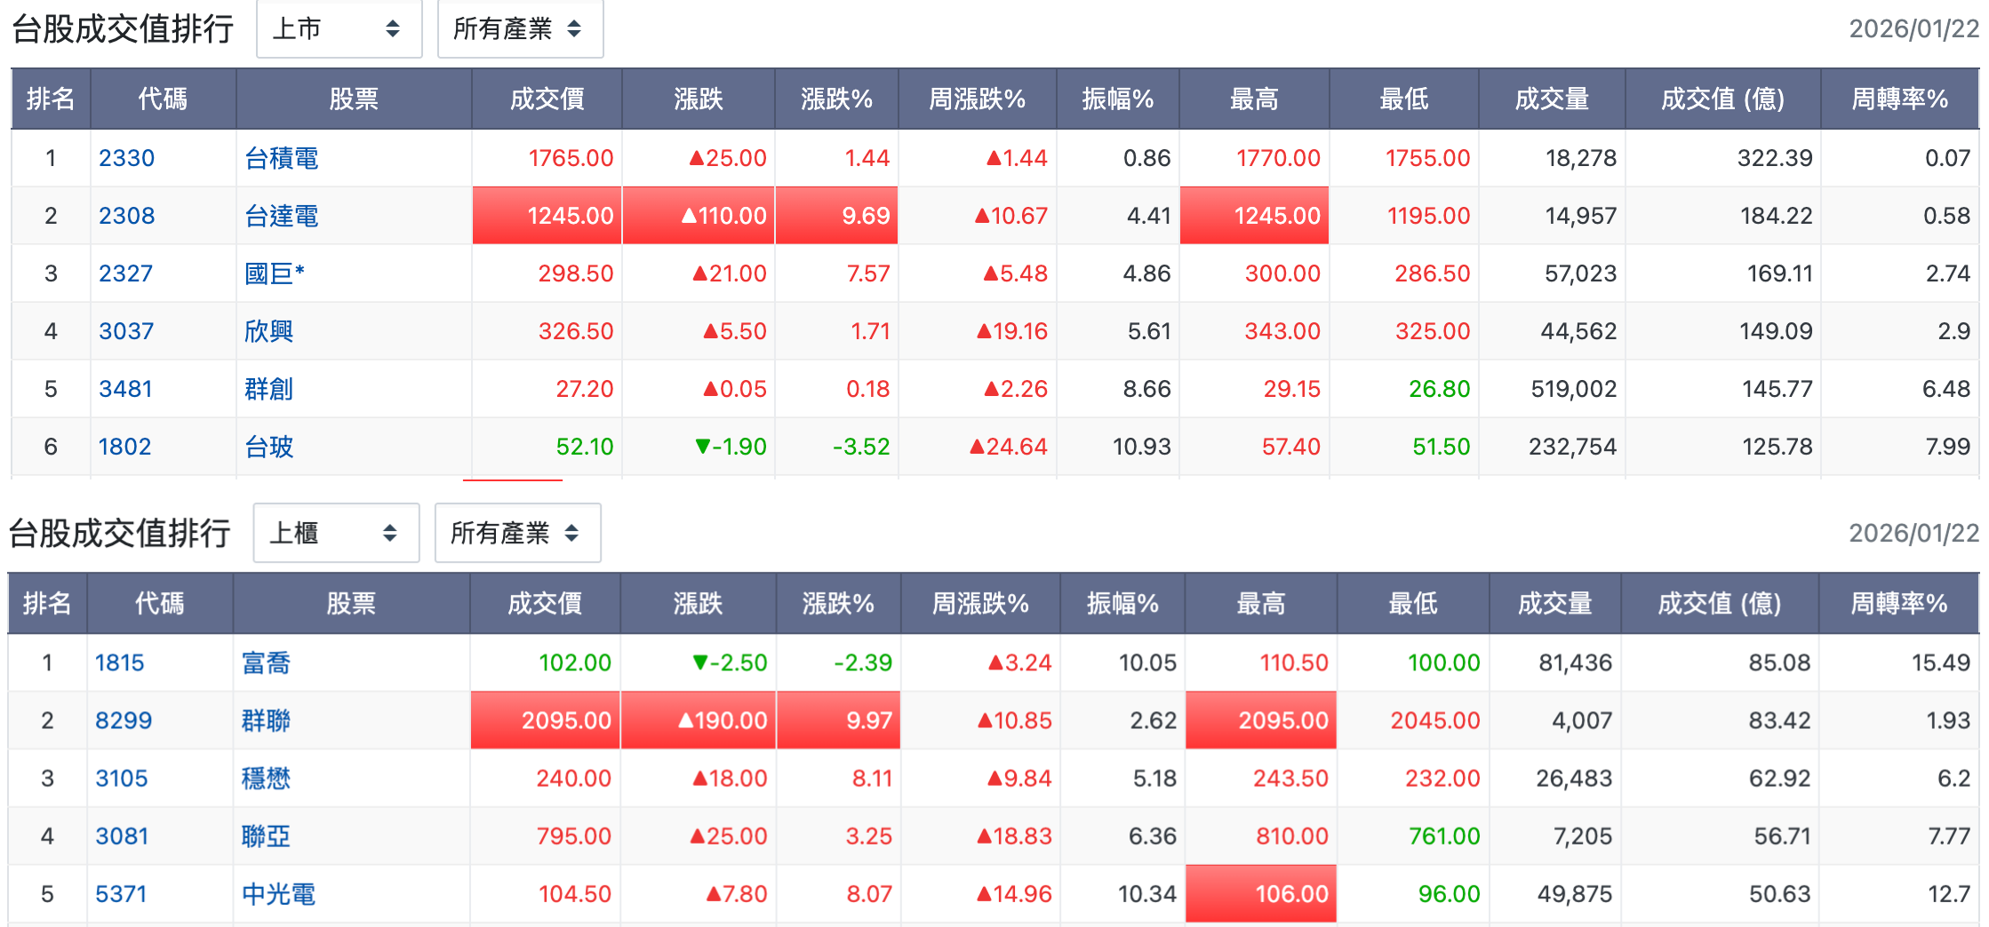Open 中光電 stock page

pyautogui.click(x=278, y=894)
